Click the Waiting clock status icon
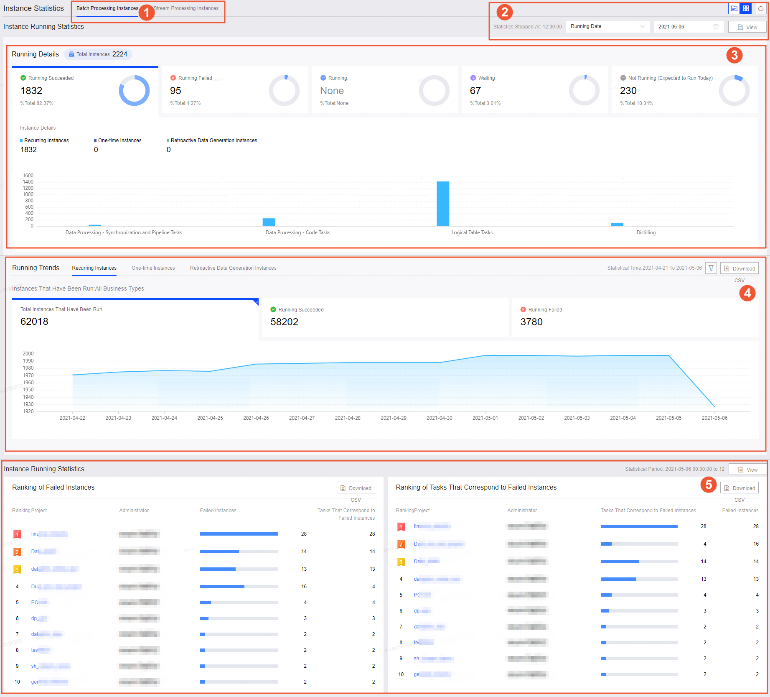Viewport: 770px width, 697px height. coord(473,78)
